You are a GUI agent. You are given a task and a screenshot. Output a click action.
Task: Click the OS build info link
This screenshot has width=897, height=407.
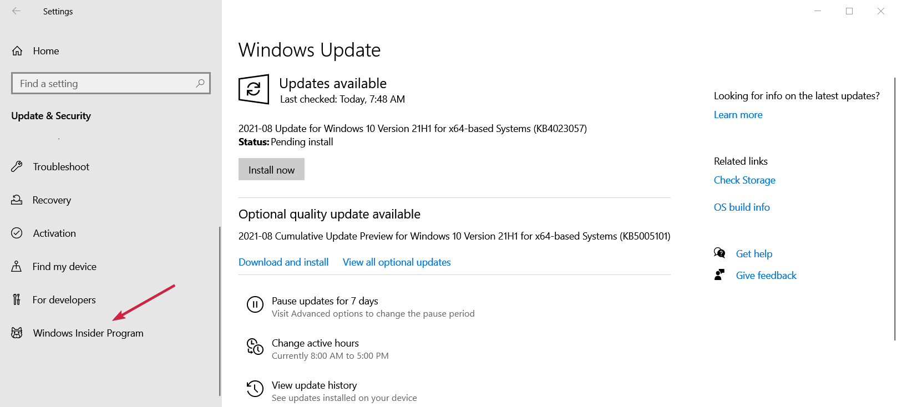(x=742, y=207)
